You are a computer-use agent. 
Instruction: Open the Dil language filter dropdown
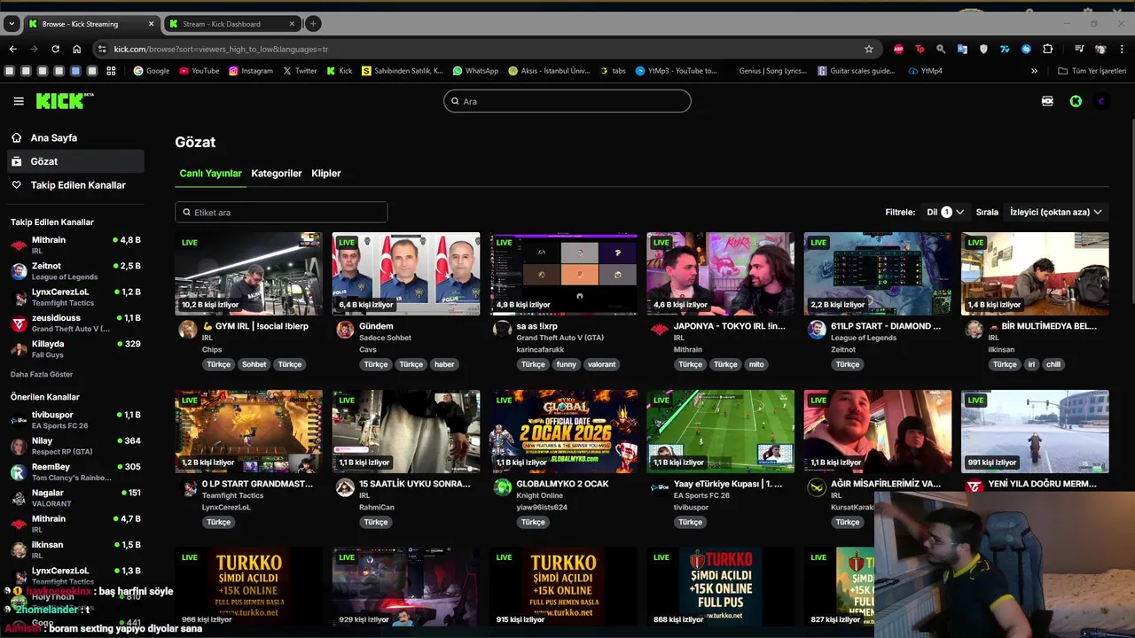pos(945,213)
